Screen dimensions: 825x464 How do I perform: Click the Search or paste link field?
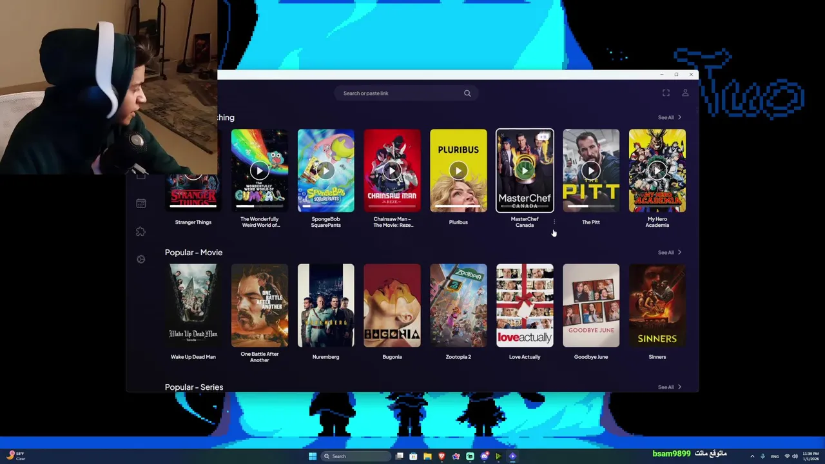point(405,93)
